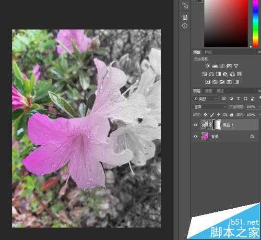Add a Gradient Map adjustment

click(236, 82)
